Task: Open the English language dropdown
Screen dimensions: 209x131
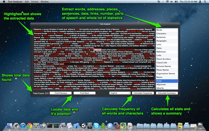Action: (x=120, y=93)
